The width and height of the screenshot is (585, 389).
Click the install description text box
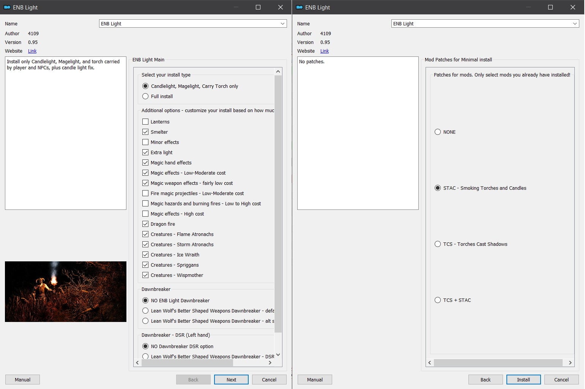(66, 133)
